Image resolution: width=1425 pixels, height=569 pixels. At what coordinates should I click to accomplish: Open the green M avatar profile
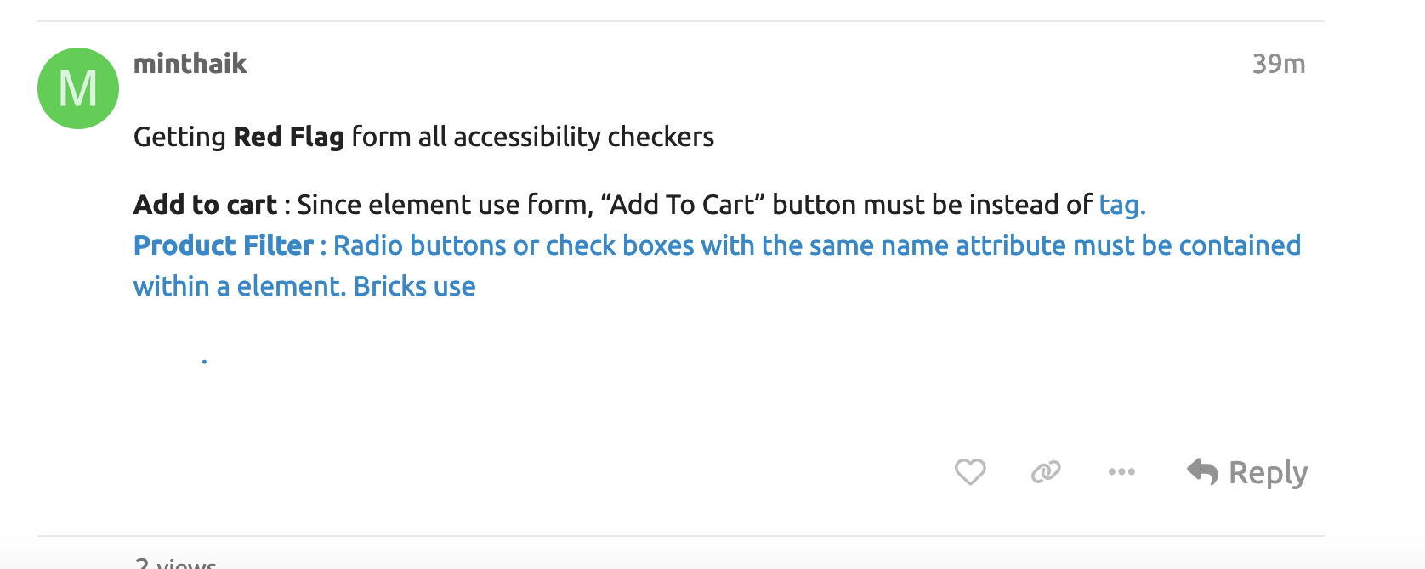pos(78,88)
